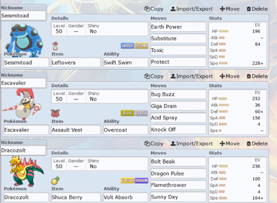Select the Giga Drain move slot
Viewport: 277px width, 203px height.
[178, 106]
